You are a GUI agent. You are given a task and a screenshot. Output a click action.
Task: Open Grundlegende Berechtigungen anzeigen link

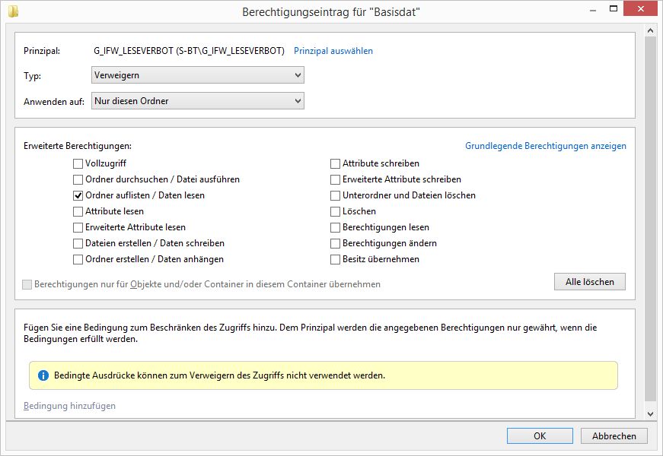545,146
